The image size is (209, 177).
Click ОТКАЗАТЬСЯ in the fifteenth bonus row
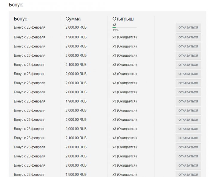(x=188, y=156)
